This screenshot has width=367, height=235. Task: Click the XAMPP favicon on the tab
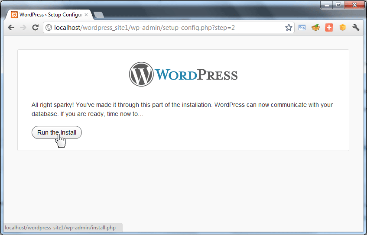[14, 15]
